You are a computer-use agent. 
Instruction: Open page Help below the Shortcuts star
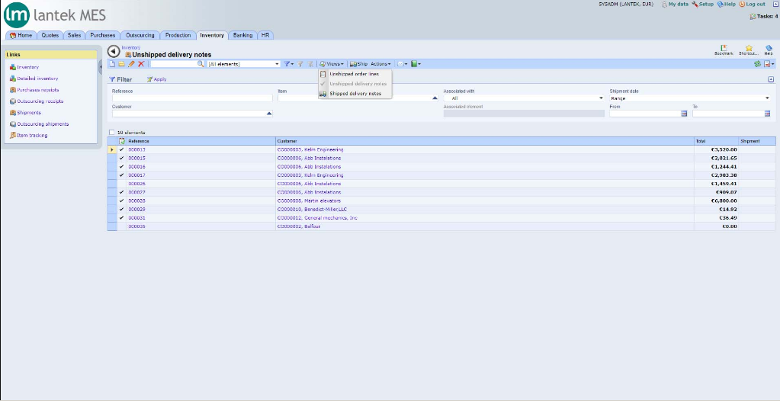769,50
